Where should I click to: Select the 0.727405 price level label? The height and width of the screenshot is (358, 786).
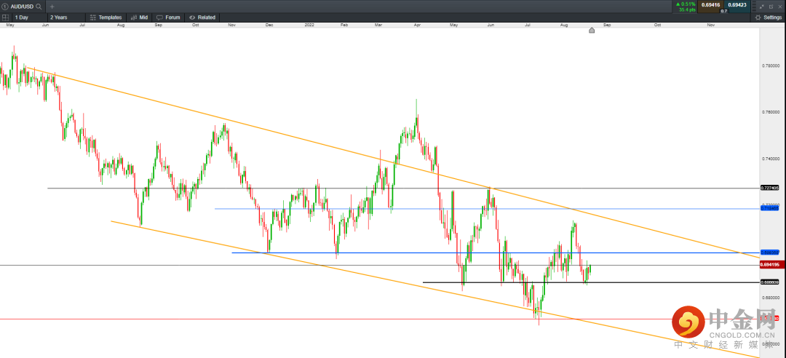(x=769, y=188)
